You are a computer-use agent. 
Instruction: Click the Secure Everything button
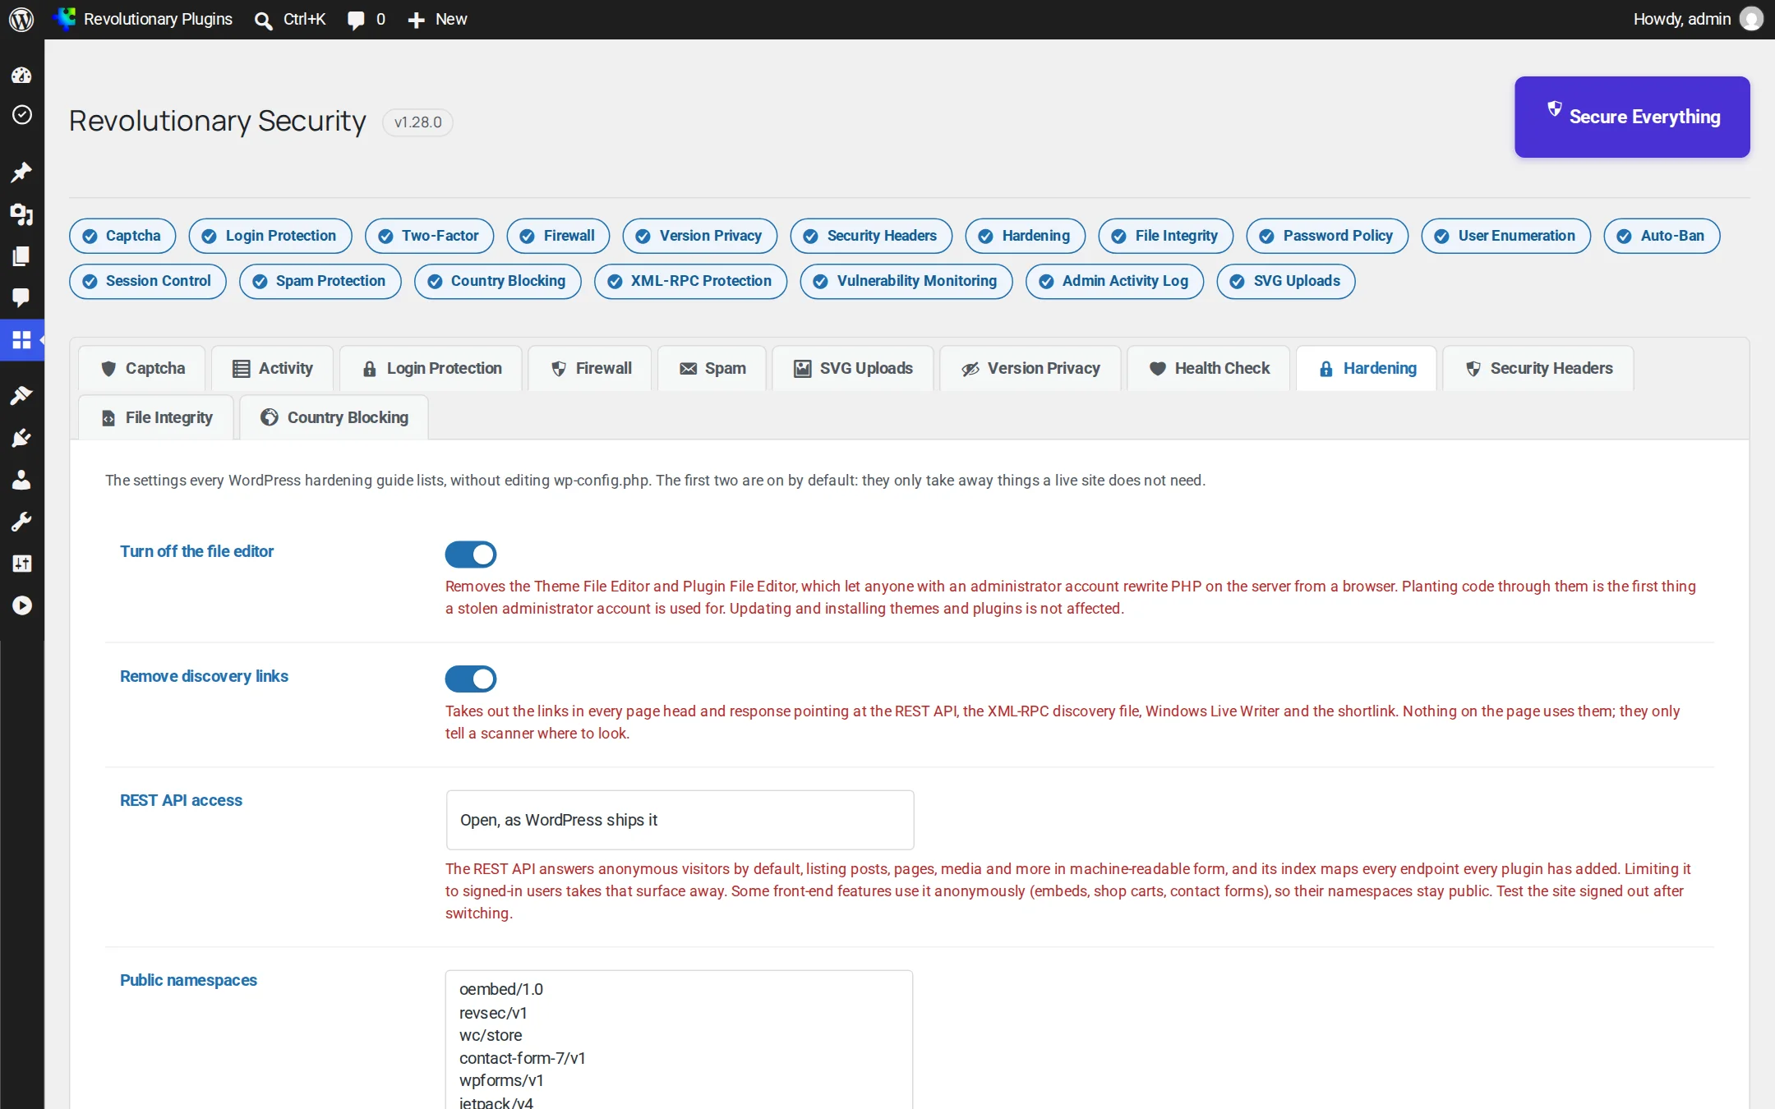(x=1632, y=117)
